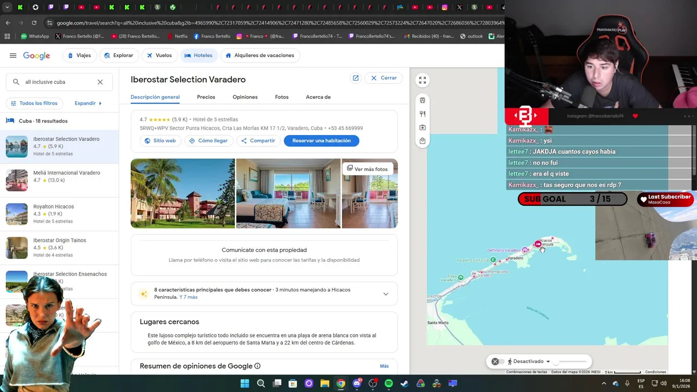697x392 pixels.
Task: Click the Compartir button
Action: tap(258, 140)
